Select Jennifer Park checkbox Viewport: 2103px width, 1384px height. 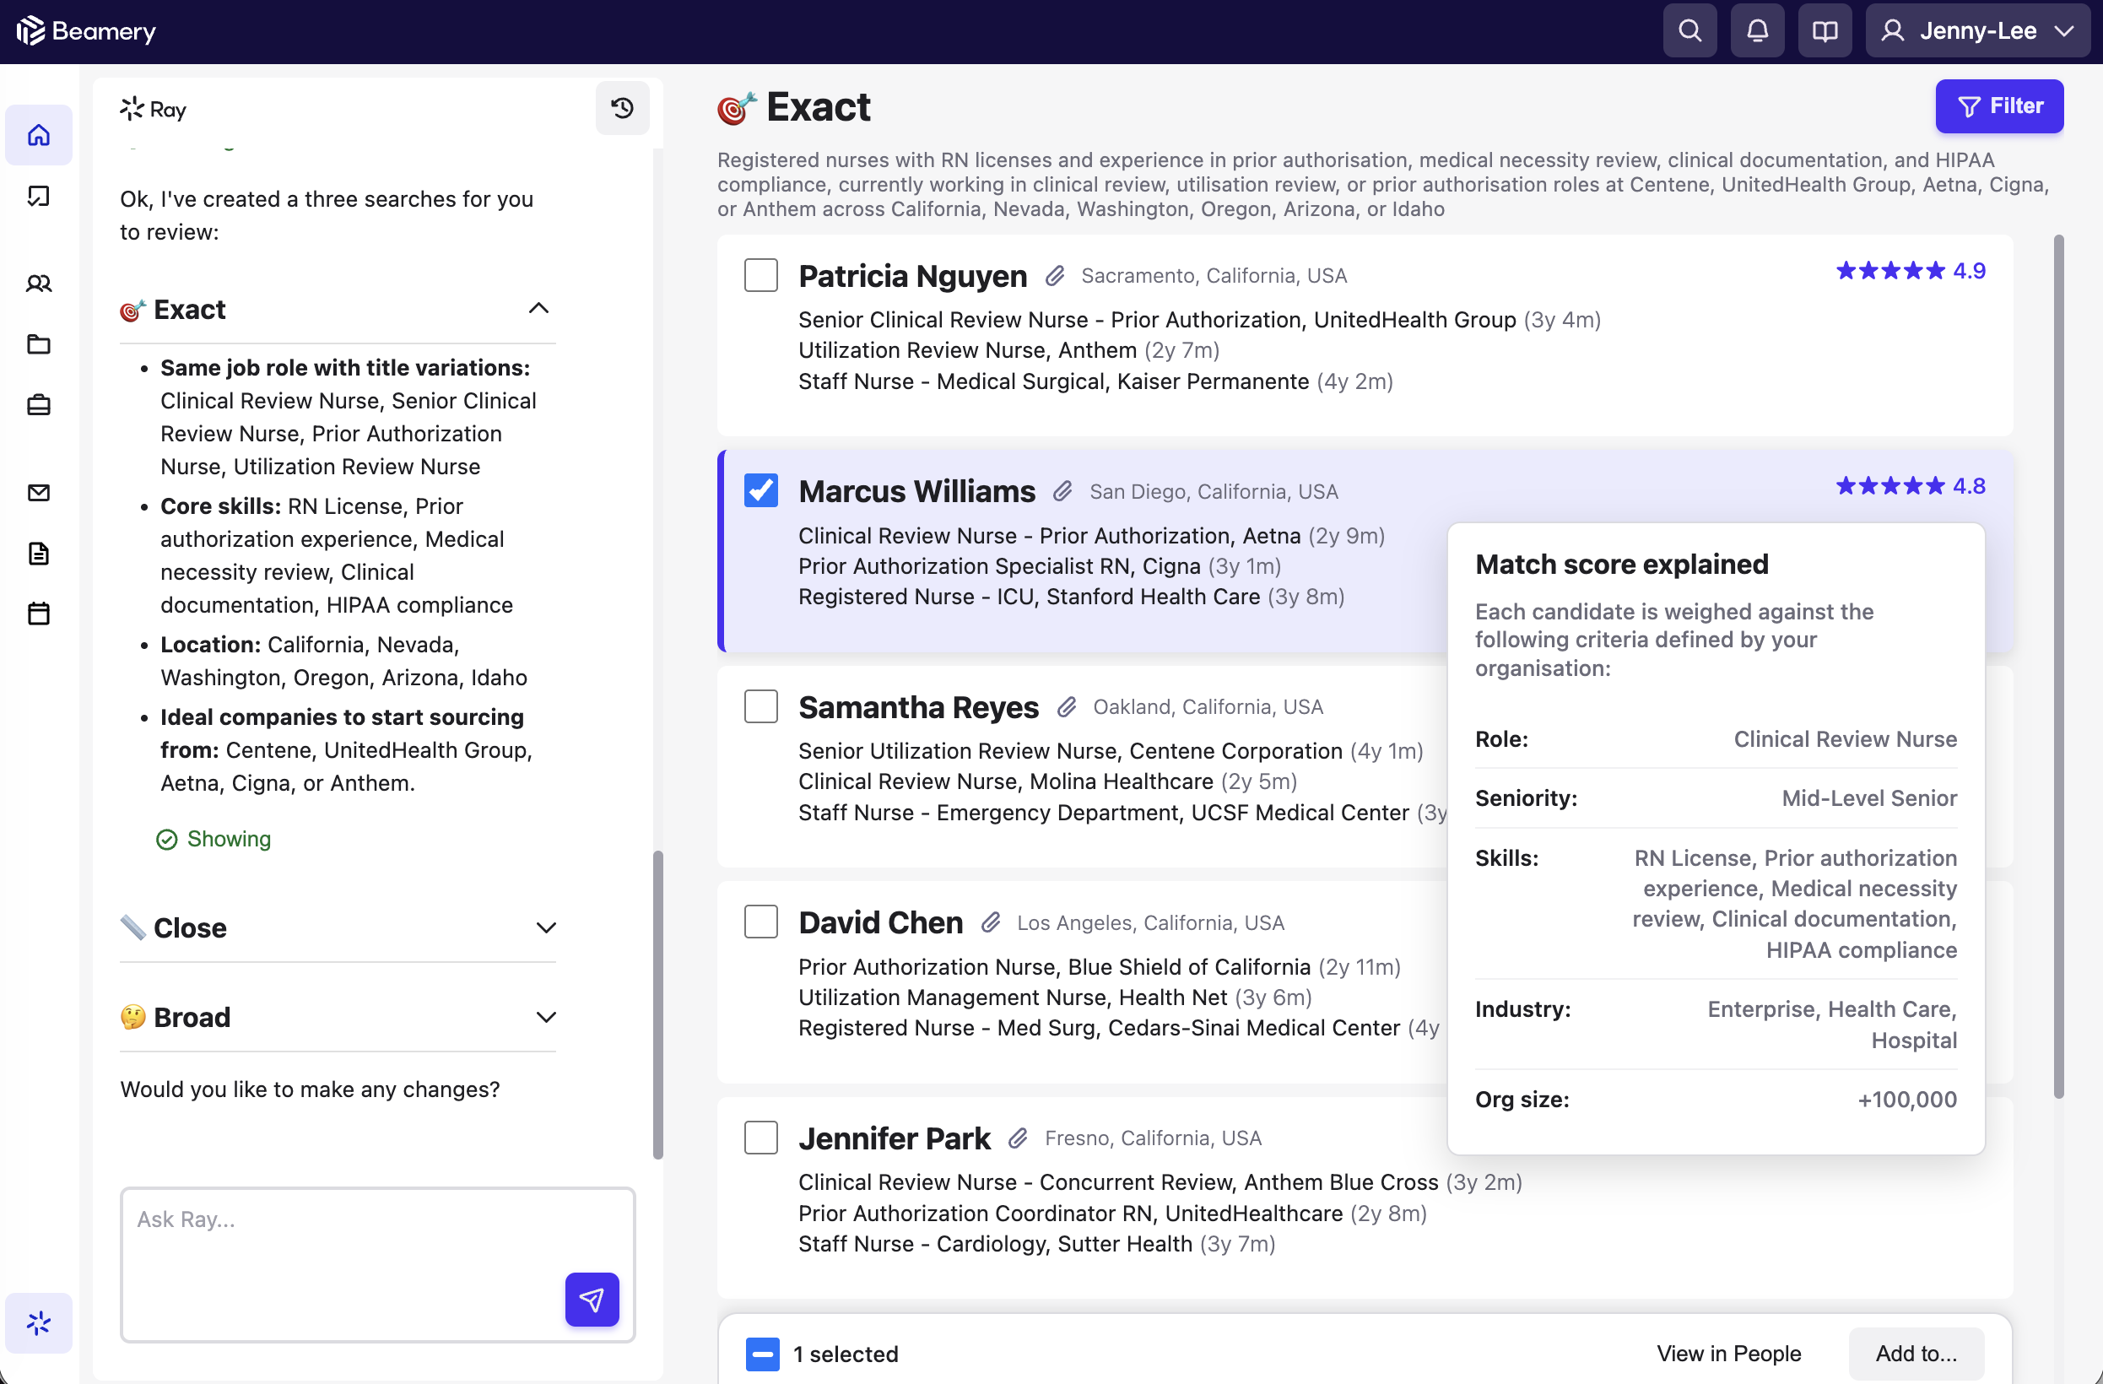point(761,1138)
